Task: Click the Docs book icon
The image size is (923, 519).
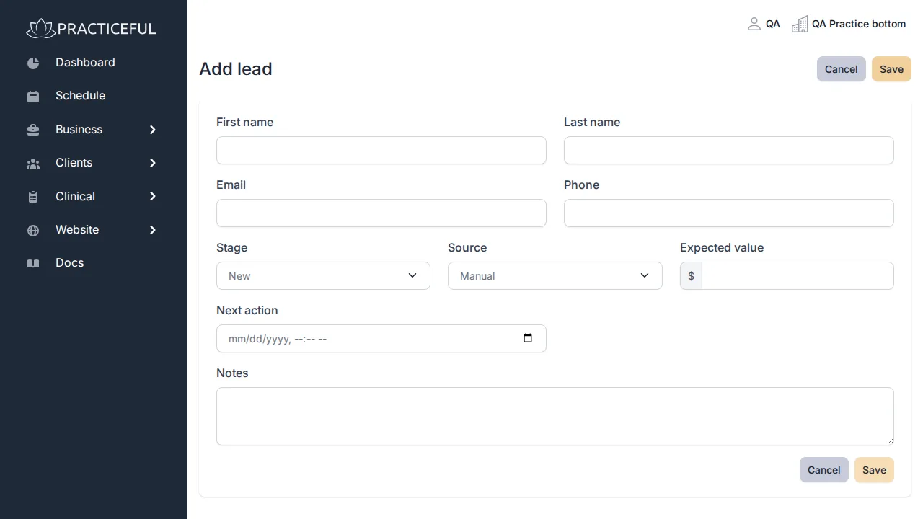Action: click(x=33, y=264)
